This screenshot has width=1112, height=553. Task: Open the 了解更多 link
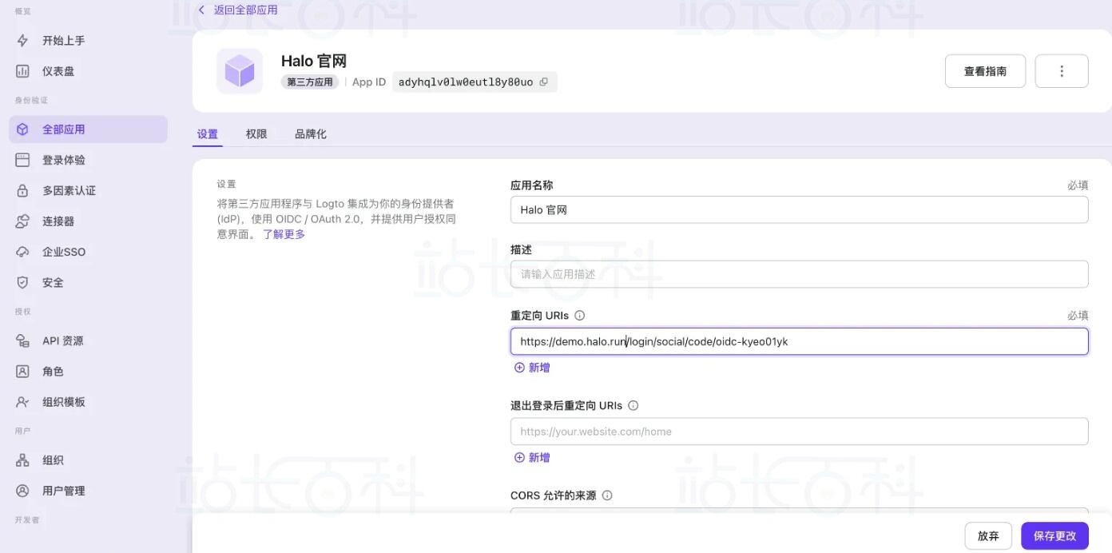(x=284, y=234)
